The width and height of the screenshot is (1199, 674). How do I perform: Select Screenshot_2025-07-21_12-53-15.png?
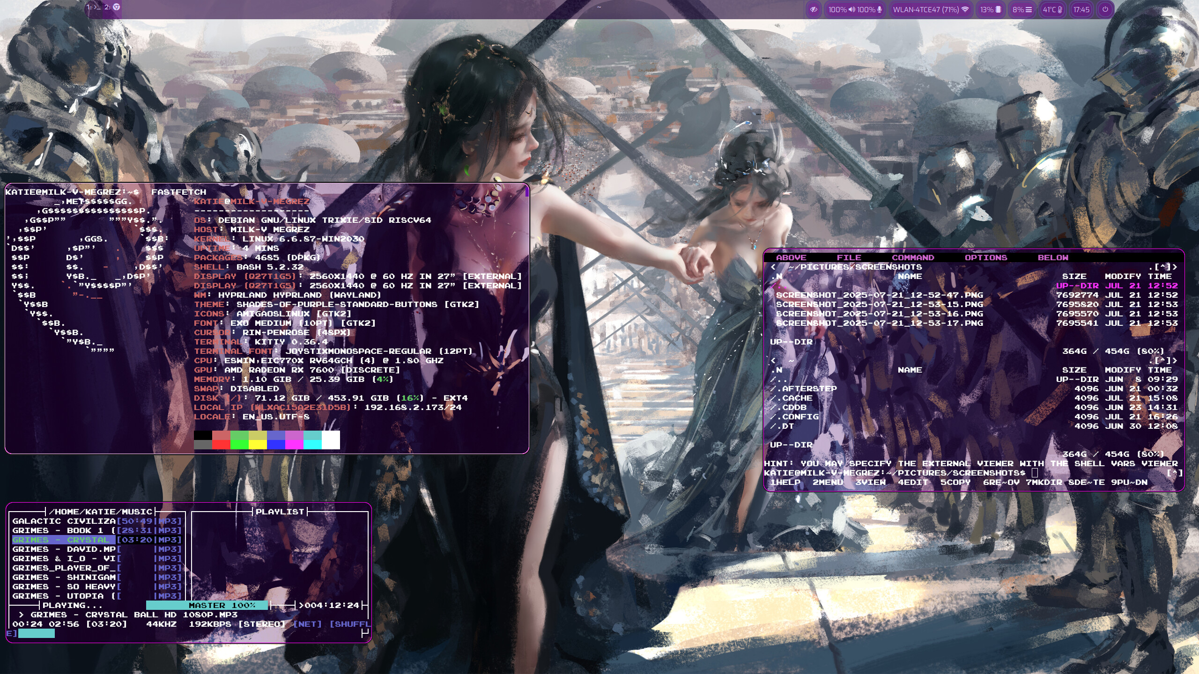(974, 304)
